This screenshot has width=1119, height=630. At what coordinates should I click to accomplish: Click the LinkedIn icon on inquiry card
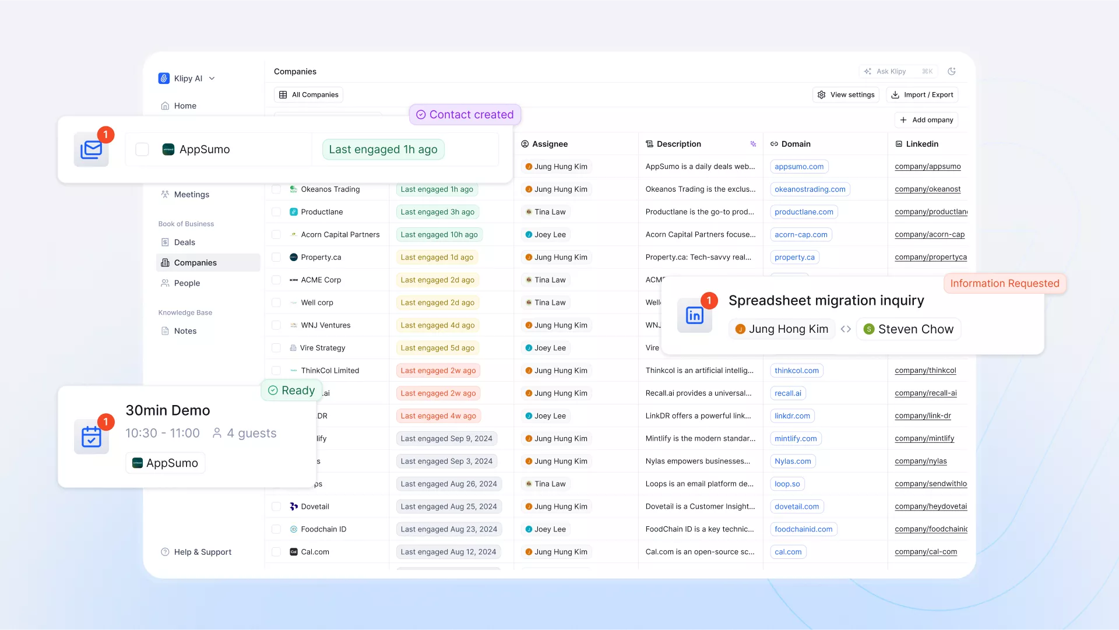[x=695, y=315]
